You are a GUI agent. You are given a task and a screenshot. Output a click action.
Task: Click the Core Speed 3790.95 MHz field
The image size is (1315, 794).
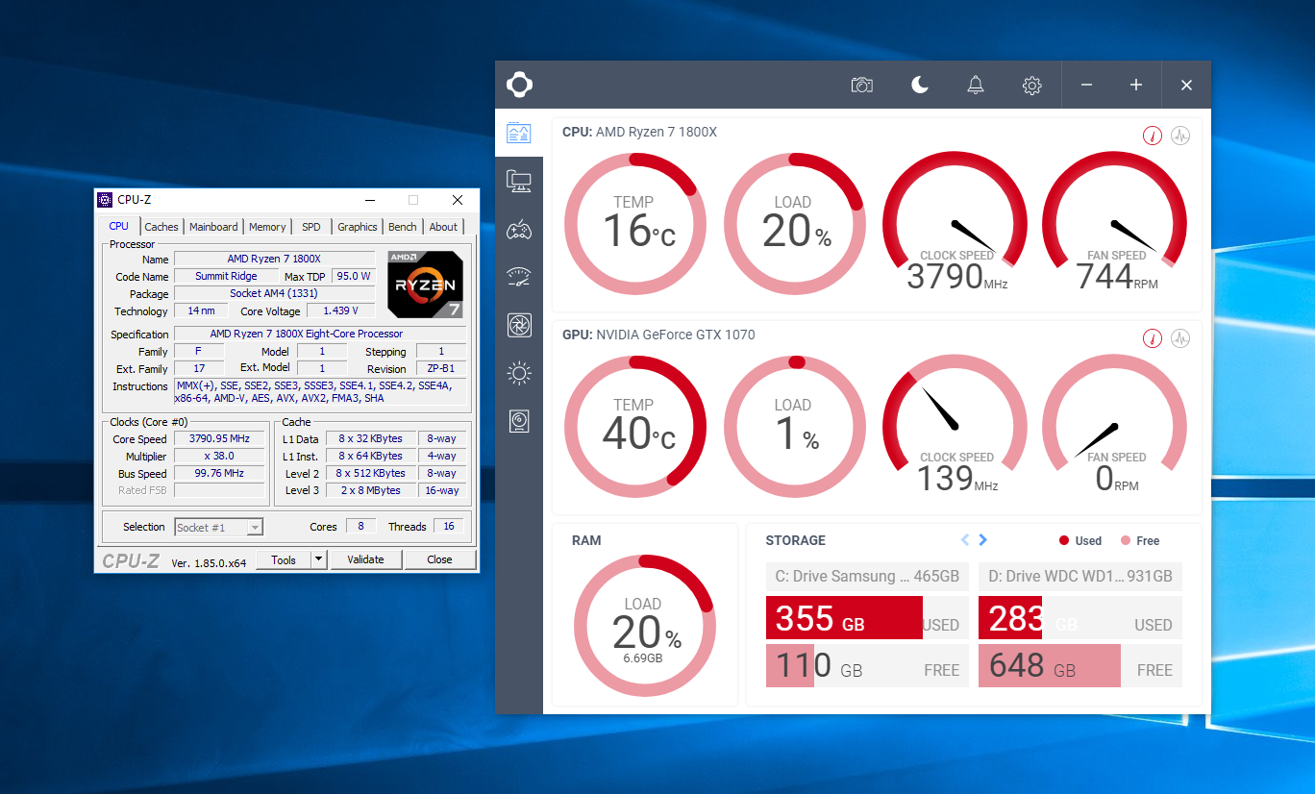(219, 439)
